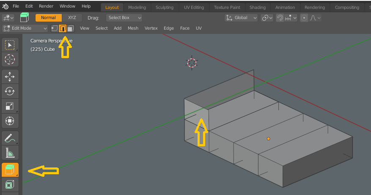Click the Blender logo icon
The height and width of the screenshot is (195, 371).
[x=5, y=6]
